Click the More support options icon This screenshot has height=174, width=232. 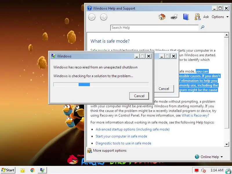[x=90, y=151]
